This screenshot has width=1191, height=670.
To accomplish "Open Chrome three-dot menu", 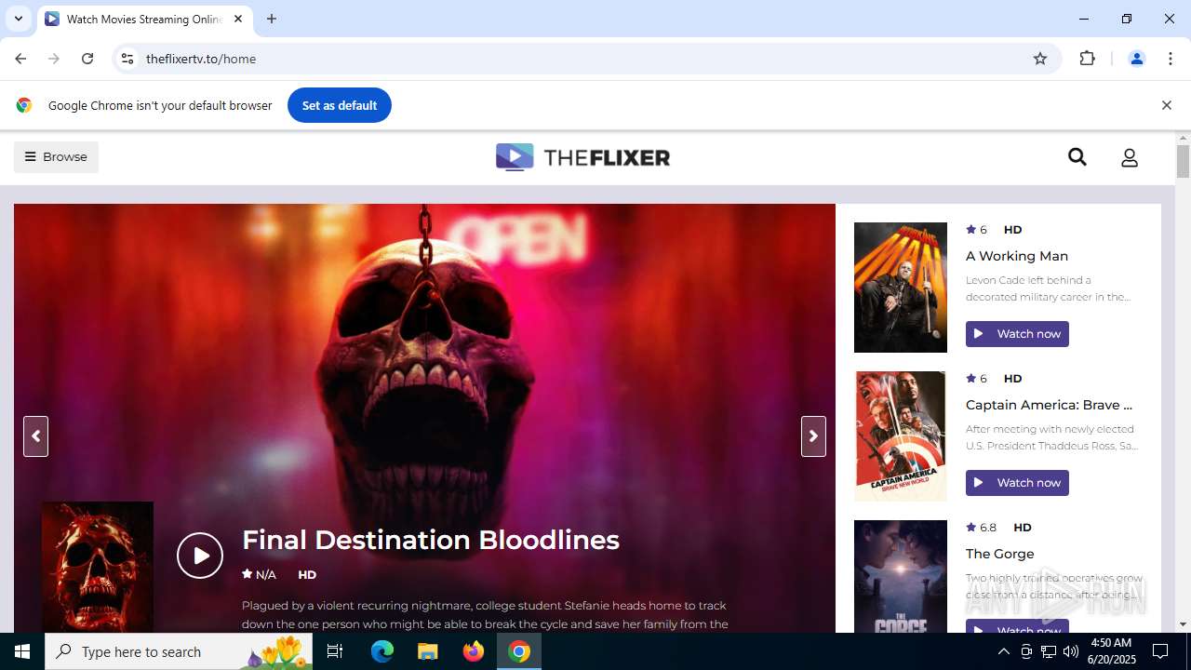I will click(x=1171, y=59).
